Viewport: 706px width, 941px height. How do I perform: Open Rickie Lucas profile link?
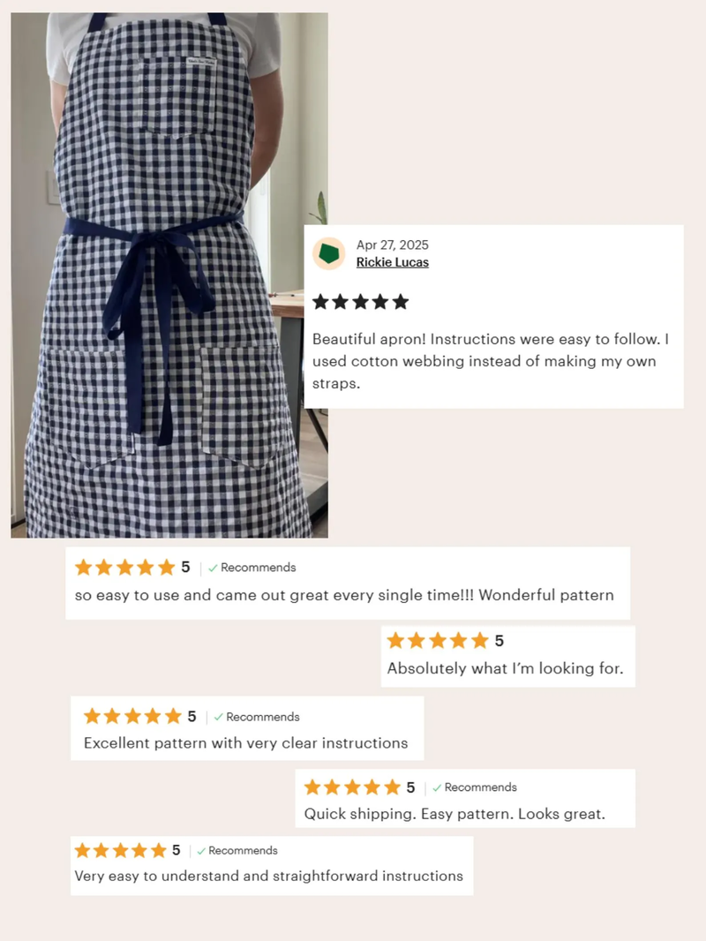[x=393, y=262]
